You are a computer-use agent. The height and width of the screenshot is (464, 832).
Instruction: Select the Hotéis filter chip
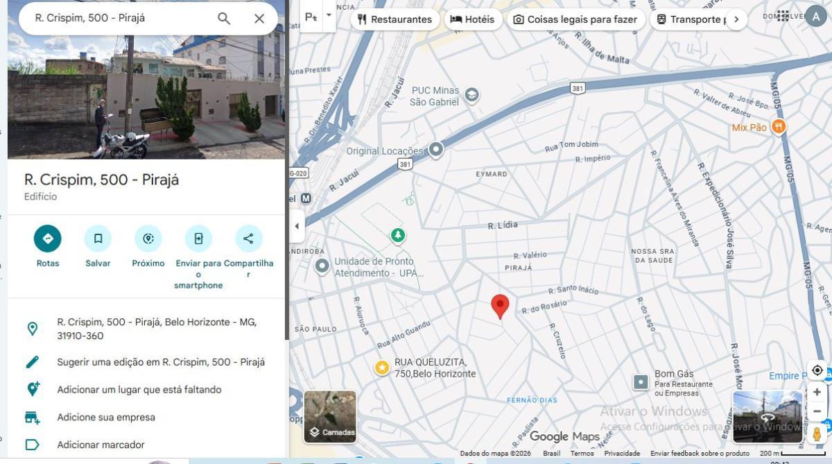click(472, 19)
